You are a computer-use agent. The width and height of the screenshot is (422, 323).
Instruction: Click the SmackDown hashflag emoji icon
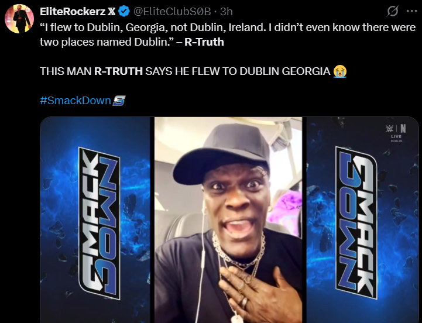119,101
